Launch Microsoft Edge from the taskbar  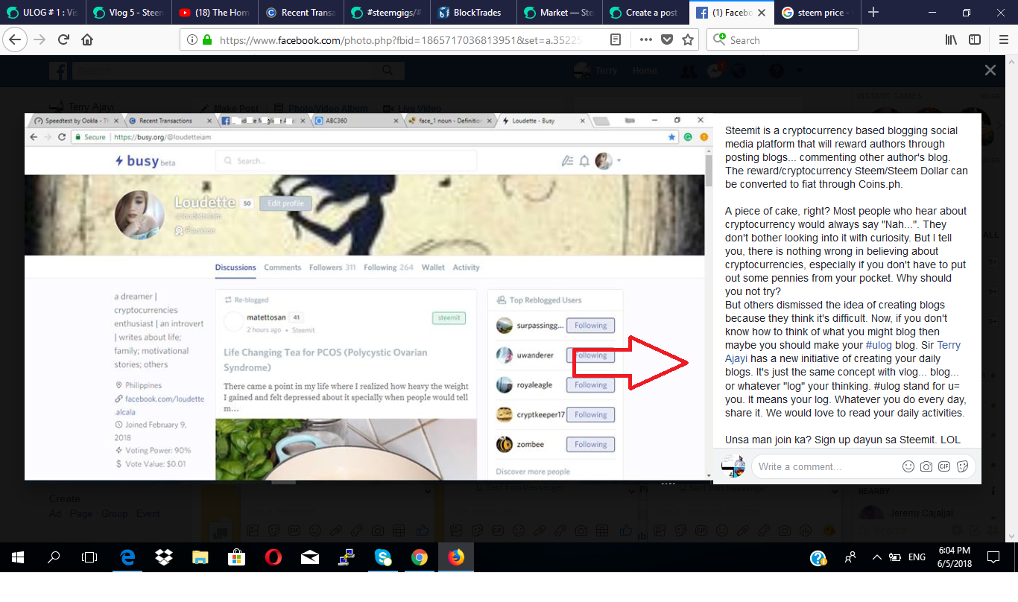[x=127, y=557]
